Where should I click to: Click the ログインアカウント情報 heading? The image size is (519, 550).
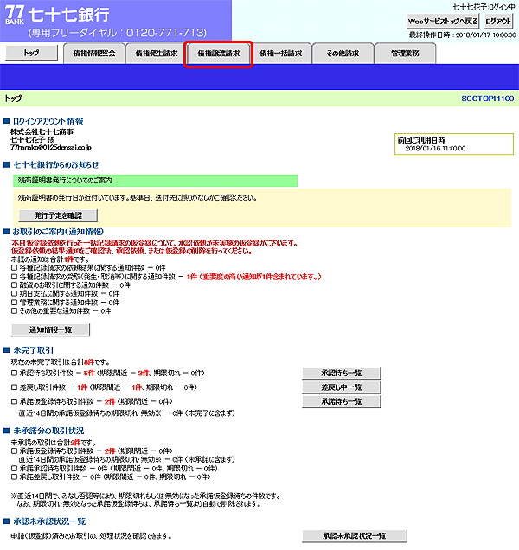pos(48,121)
